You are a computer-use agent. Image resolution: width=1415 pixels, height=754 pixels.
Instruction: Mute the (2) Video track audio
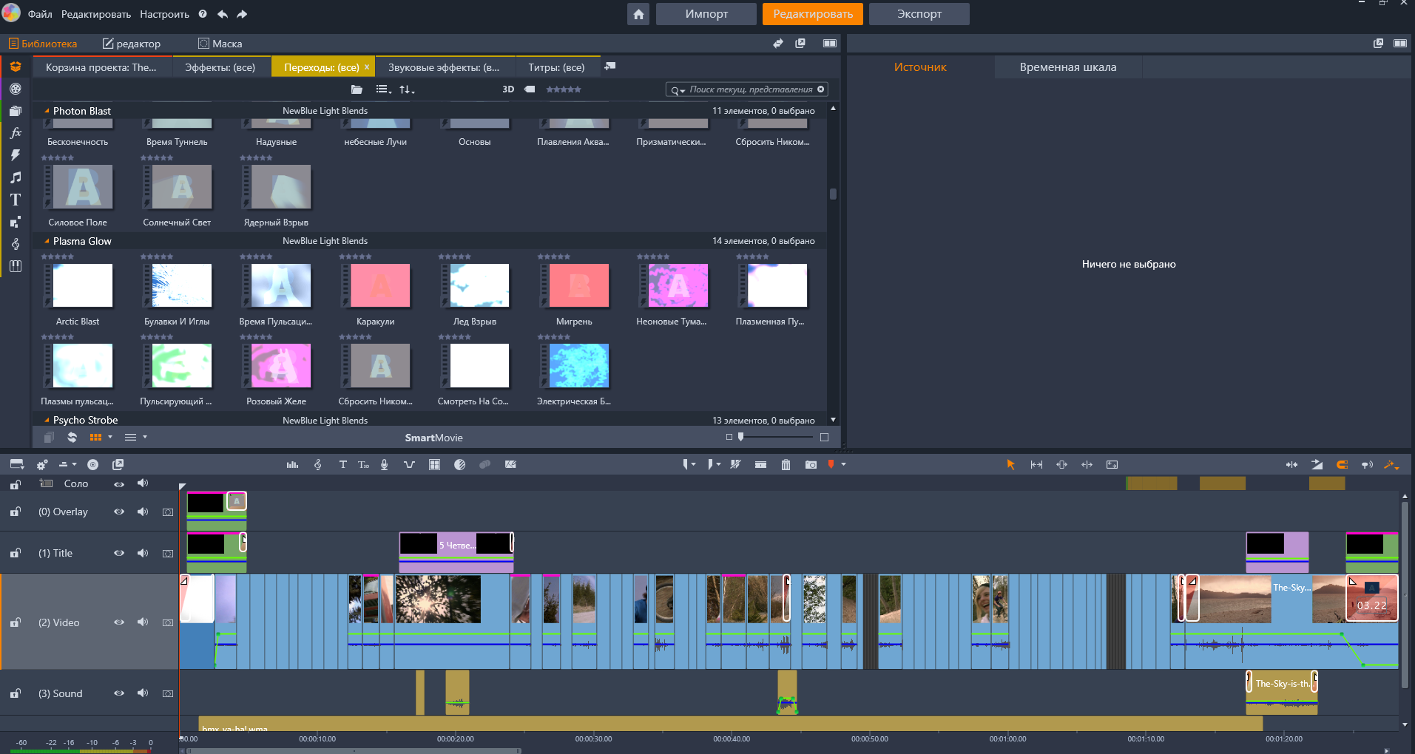click(x=143, y=622)
